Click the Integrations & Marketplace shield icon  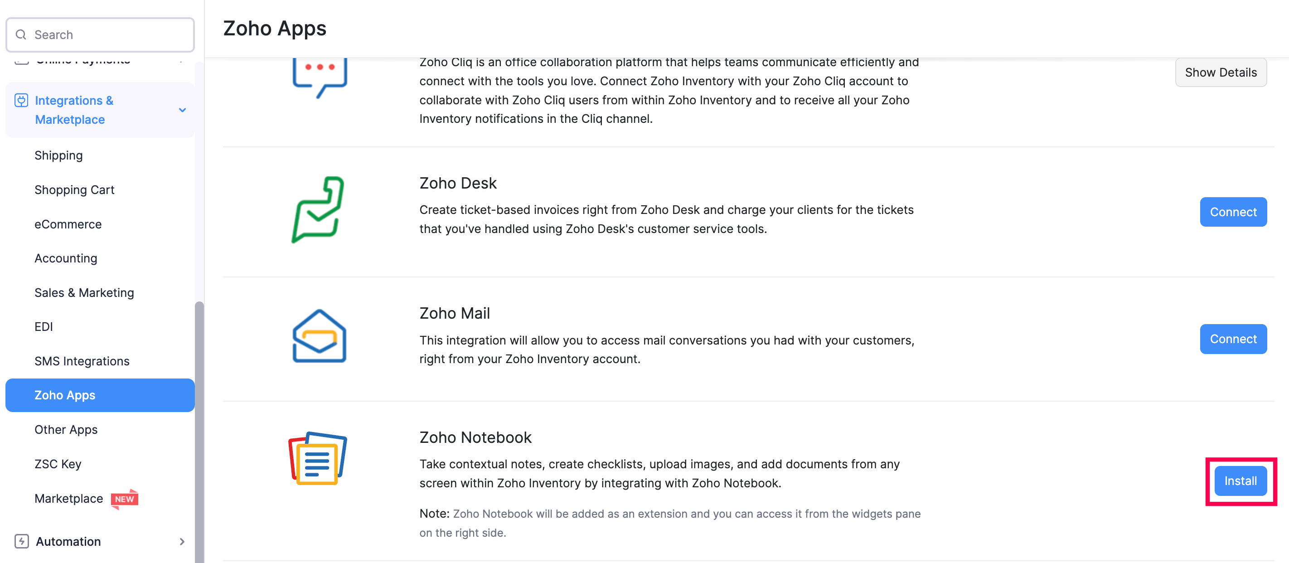point(21,100)
